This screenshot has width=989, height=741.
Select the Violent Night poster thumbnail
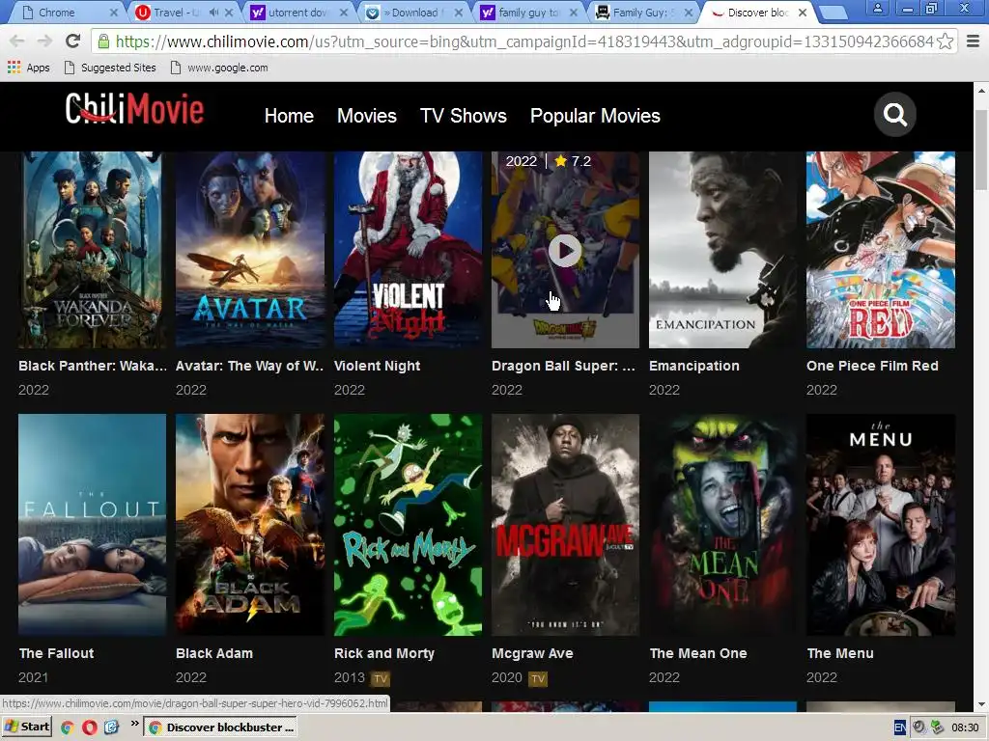(x=409, y=250)
